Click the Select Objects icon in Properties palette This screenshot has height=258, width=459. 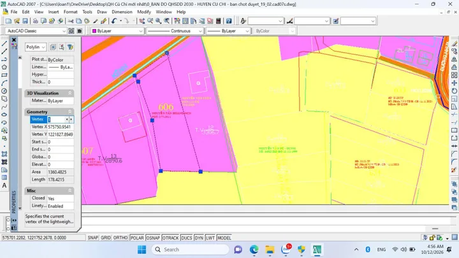pyautogui.click(x=61, y=47)
